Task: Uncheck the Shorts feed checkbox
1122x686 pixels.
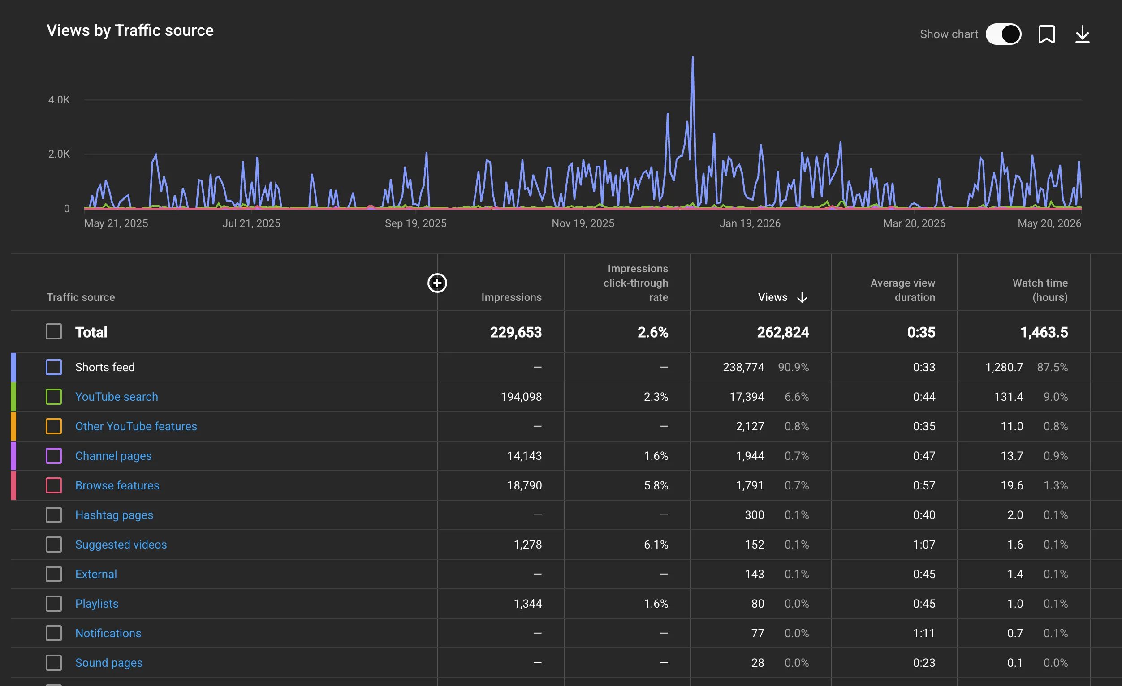Action: [x=54, y=367]
